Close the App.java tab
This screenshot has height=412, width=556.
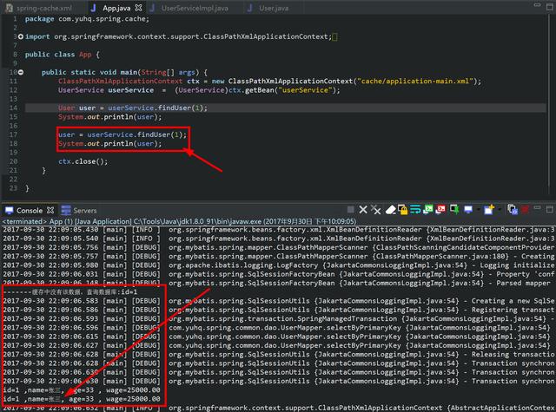click(139, 8)
